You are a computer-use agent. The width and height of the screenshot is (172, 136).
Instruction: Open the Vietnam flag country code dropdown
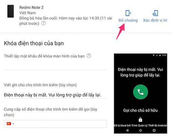[x=10, y=124]
